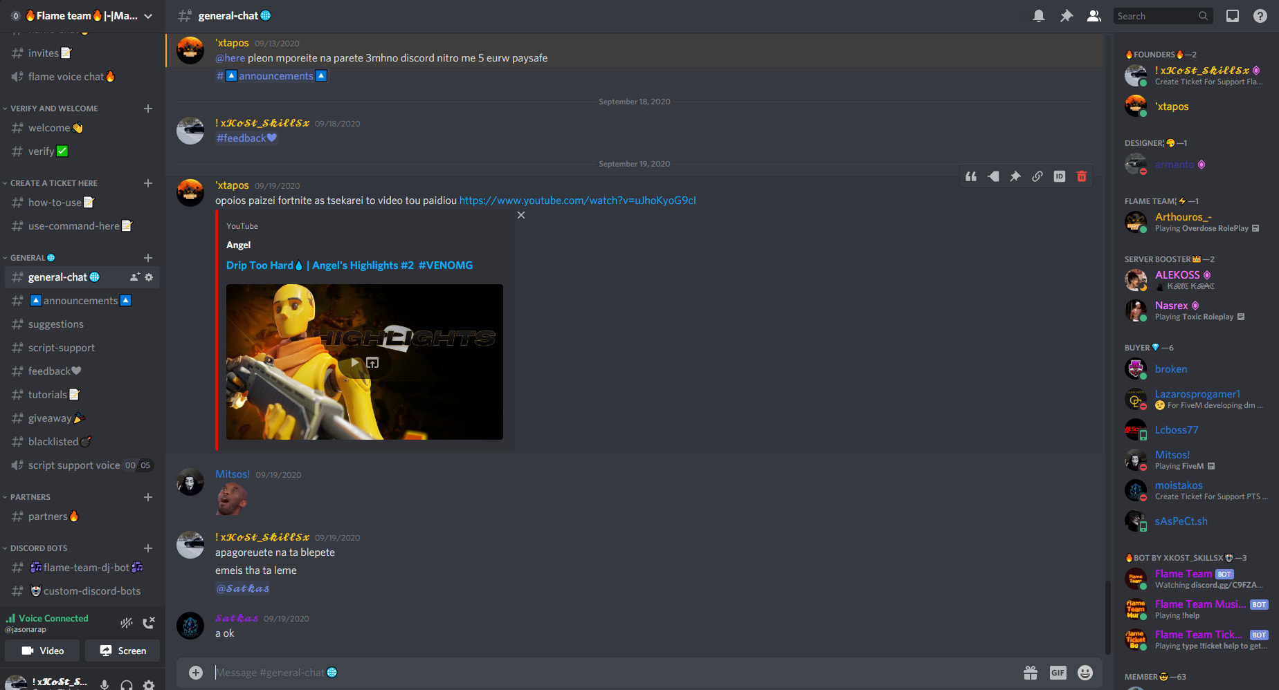The width and height of the screenshot is (1279, 690).
Task: Start screen sharing with the Screen button
Action: (123, 651)
